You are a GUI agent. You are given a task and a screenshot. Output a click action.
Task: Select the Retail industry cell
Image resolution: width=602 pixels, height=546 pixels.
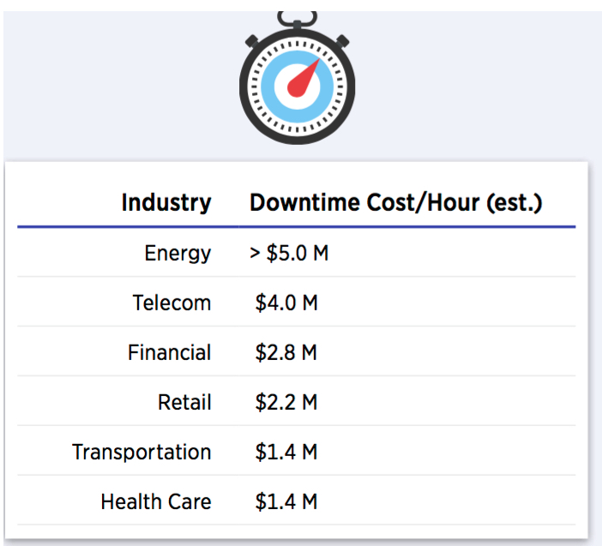tap(184, 402)
